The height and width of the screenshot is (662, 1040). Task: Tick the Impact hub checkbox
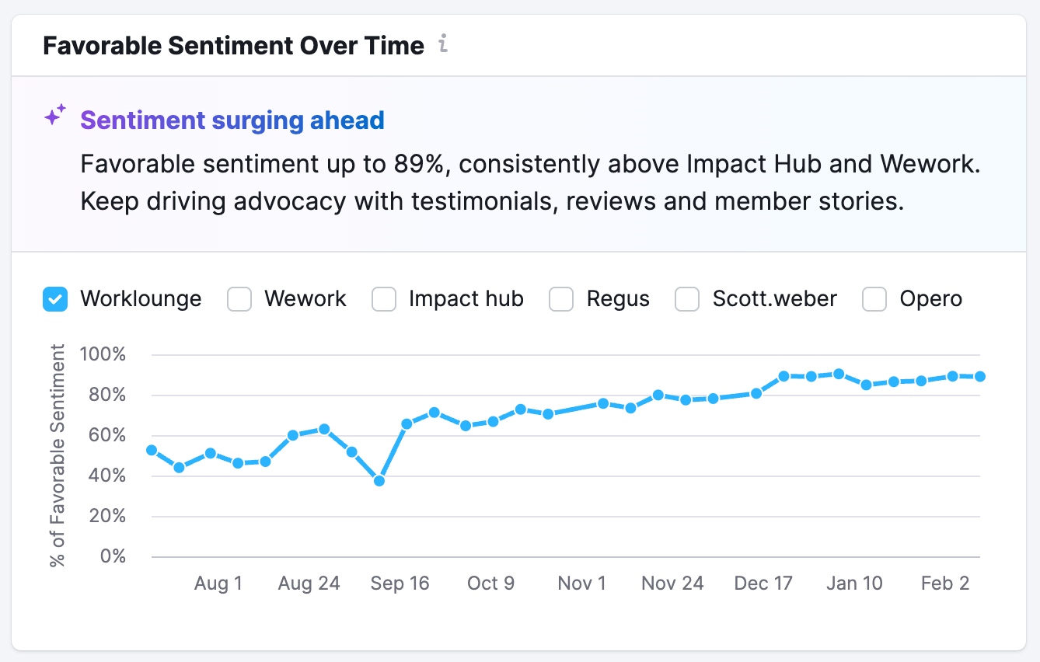[384, 299]
